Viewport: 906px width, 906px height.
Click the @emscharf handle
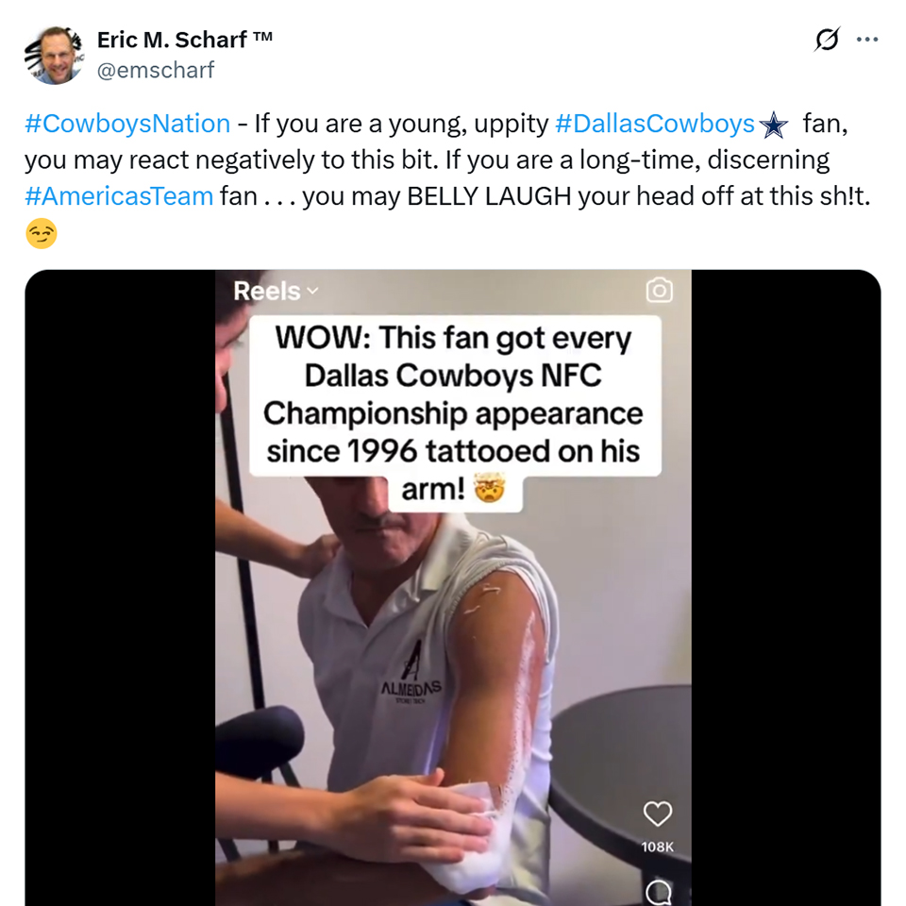pyautogui.click(x=156, y=70)
